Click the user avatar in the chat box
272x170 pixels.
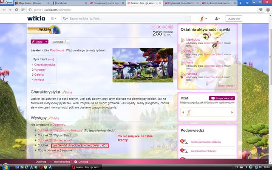pos(189,112)
